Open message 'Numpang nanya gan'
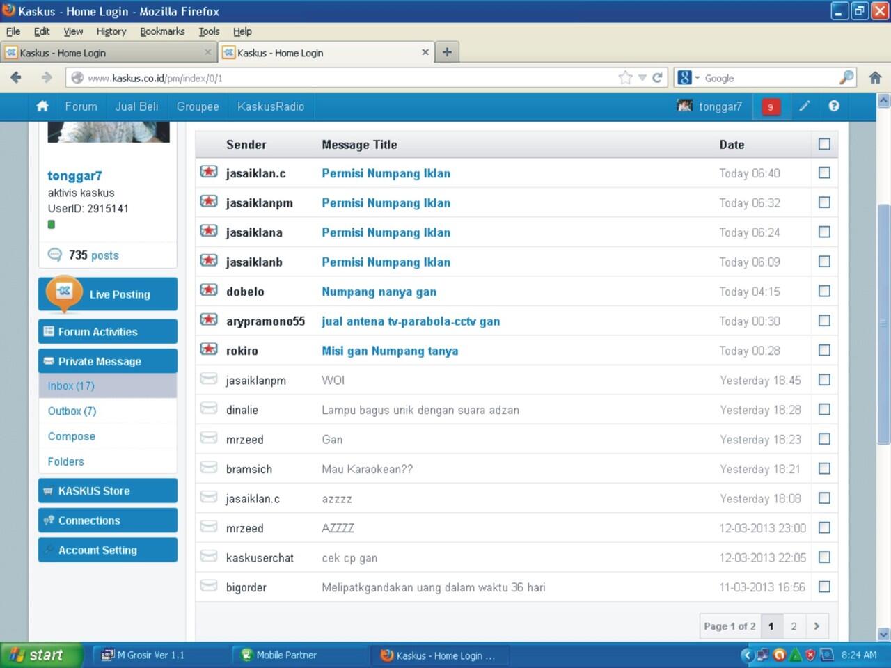The image size is (891, 668). (x=379, y=292)
